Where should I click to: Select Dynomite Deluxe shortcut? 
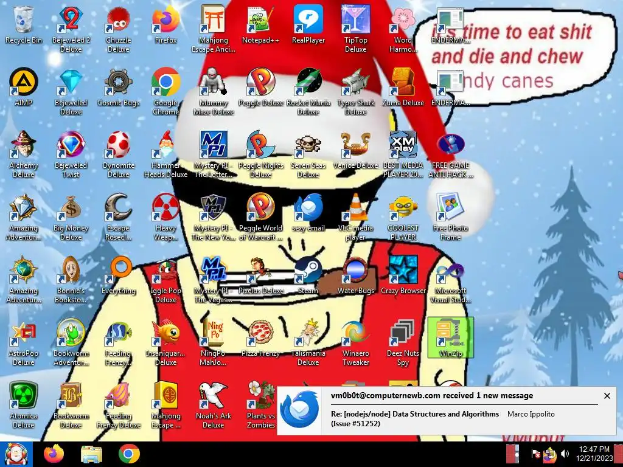[x=119, y=154]
